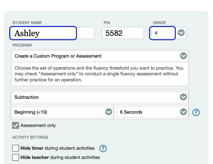Enable the Hide timer checkbox
213x164 pixels.
(16, 148)
